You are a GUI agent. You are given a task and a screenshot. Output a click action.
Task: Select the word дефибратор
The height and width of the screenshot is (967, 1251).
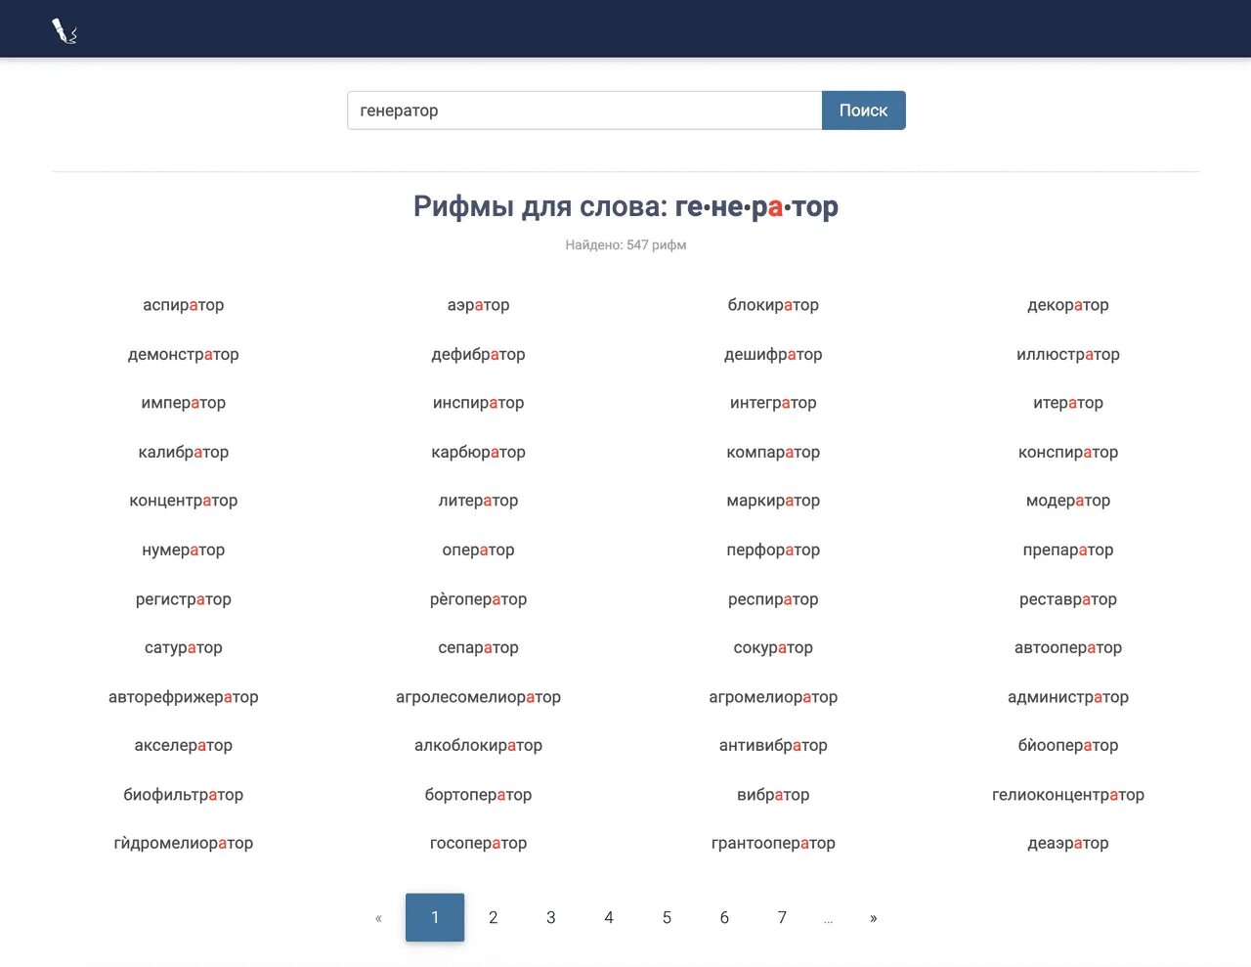[479, 354]
